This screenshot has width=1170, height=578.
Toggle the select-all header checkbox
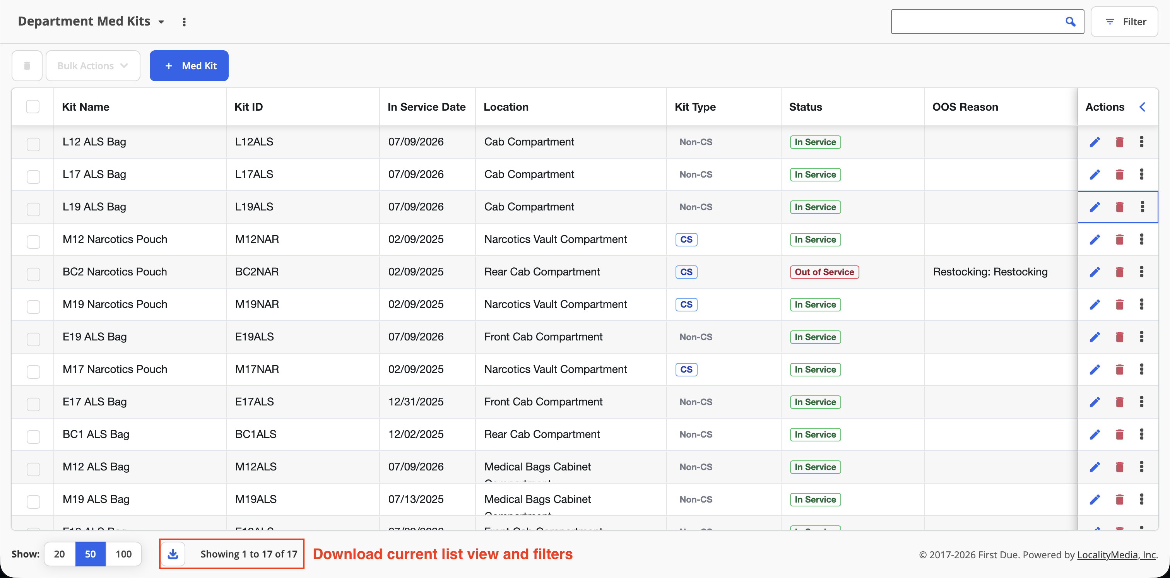33,107
